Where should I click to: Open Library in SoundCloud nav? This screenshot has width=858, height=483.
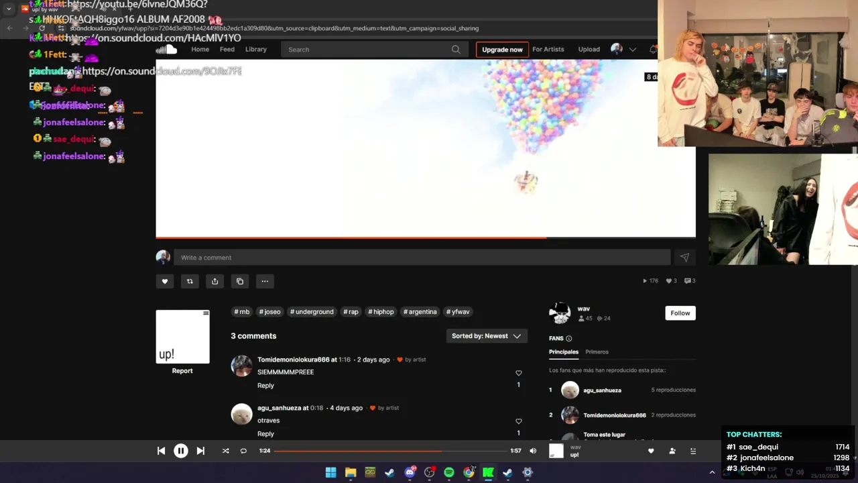coord(256,50)
